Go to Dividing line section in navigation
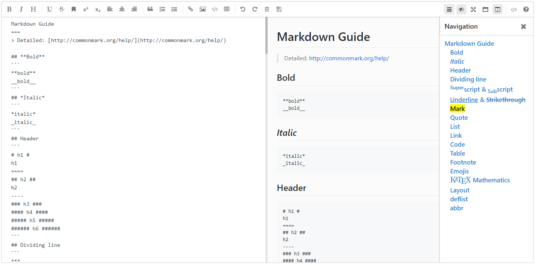 pos(468,79)
